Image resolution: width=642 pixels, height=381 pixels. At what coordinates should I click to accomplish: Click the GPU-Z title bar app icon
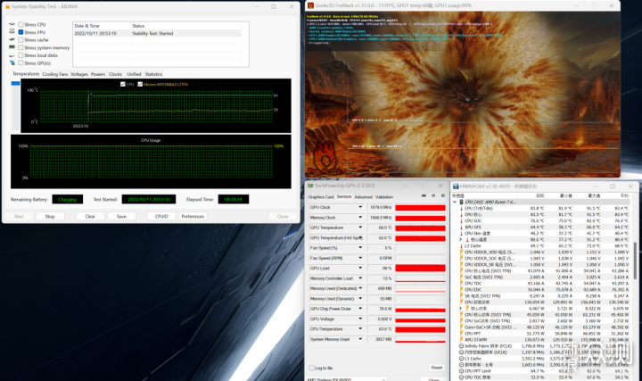click(310, 186)
